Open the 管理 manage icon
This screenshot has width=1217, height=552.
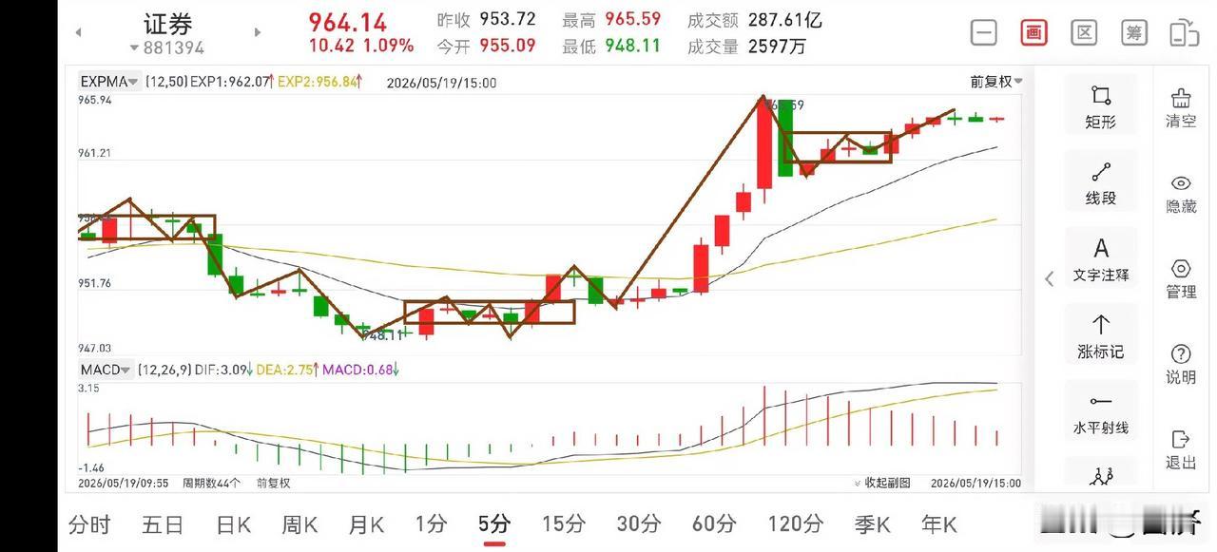[x=1181, y=279]
